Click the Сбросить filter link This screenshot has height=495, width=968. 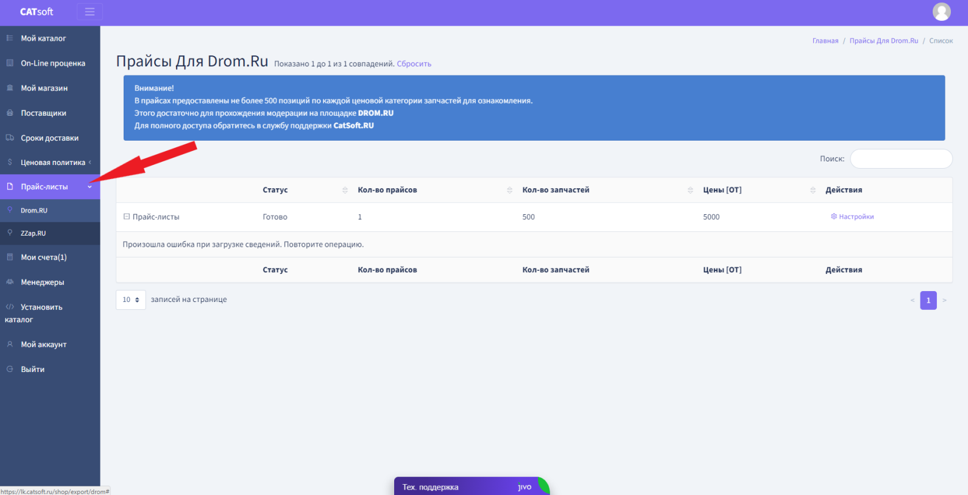414,64
